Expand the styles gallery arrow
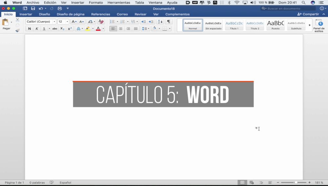Screen dimensions: 328x186 click(310, 25)
